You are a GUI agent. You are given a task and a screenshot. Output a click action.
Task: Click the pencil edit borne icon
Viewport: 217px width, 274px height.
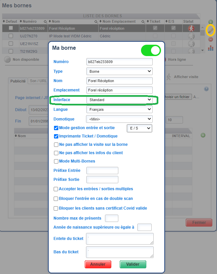210,30
